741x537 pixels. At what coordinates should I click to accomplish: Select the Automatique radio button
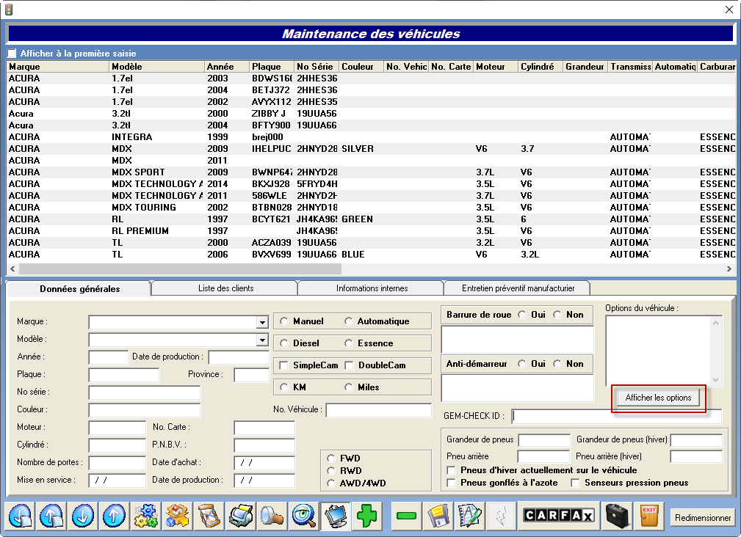[x=349, y=321]
